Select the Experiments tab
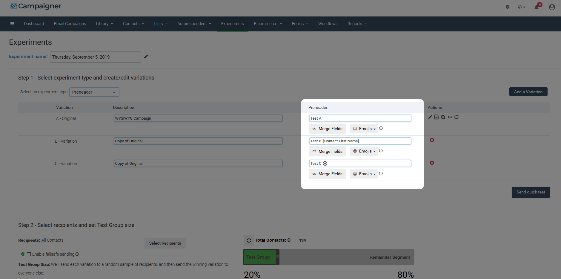561x279 pixels. (233, 24)
